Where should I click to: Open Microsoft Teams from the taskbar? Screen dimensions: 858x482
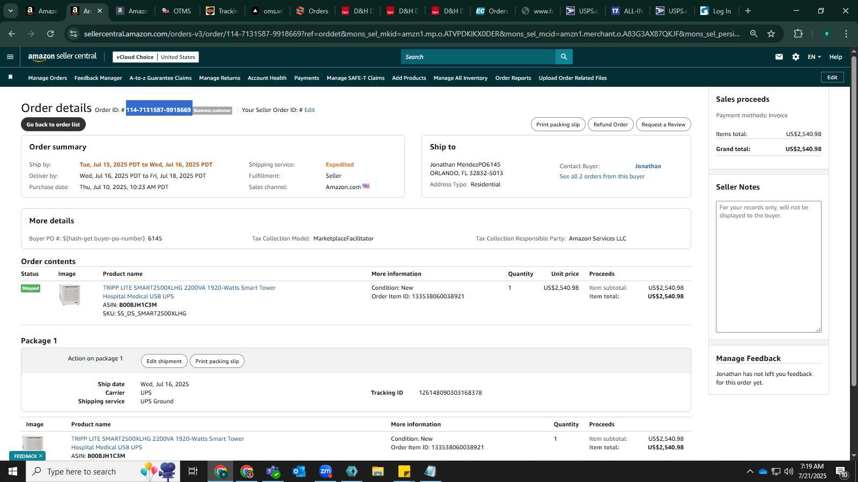click(x=273, y=471)
